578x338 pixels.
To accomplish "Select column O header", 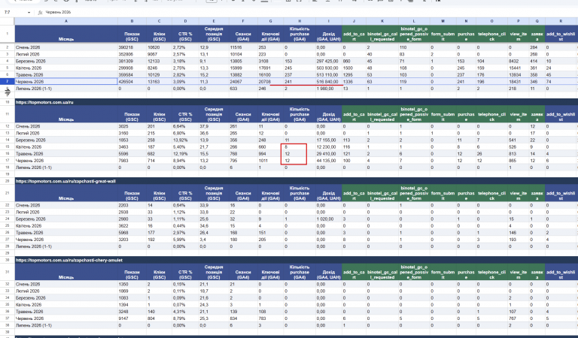I will tap(491, 21).
